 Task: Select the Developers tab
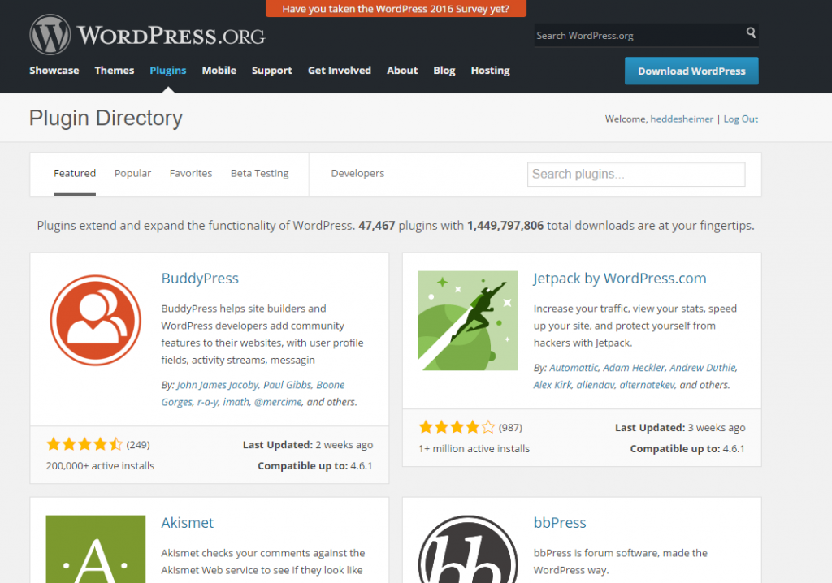tap(357, 174)
